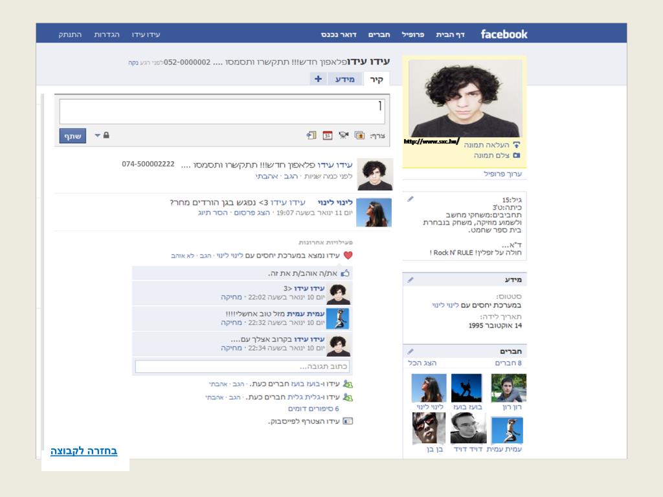Click the http://www.sxc.hu/ link
Screen dimensions: 663x497
click(x=432, y=142)
